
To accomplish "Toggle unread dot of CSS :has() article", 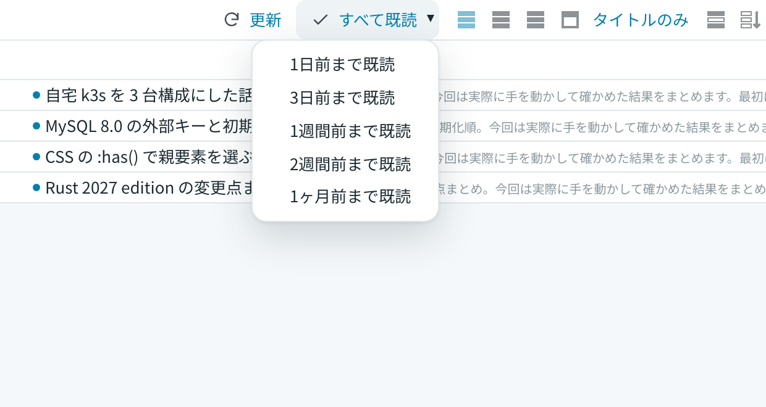I will (36, 157).
